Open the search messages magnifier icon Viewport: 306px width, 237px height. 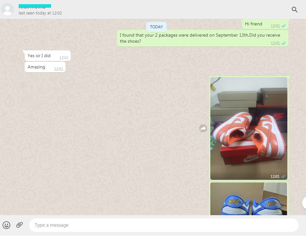coord(294,10)
